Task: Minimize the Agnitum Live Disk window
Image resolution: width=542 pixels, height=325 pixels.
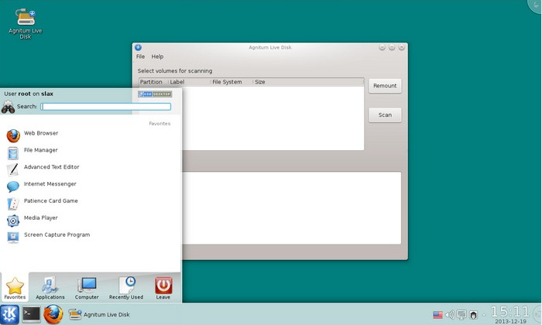Action: click(x=382, y=47)
